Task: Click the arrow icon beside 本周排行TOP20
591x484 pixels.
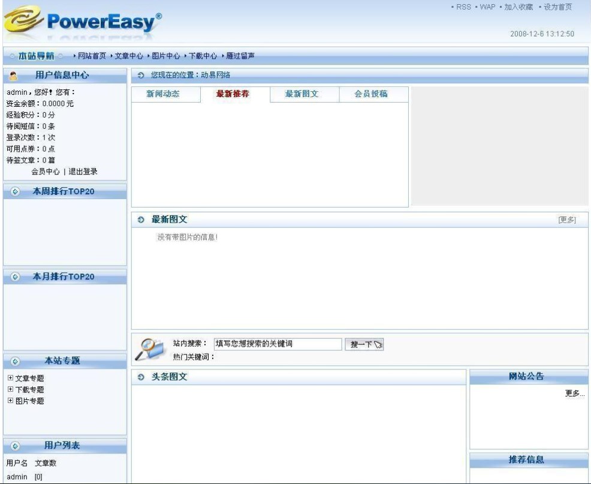Action: coord(15,192)
